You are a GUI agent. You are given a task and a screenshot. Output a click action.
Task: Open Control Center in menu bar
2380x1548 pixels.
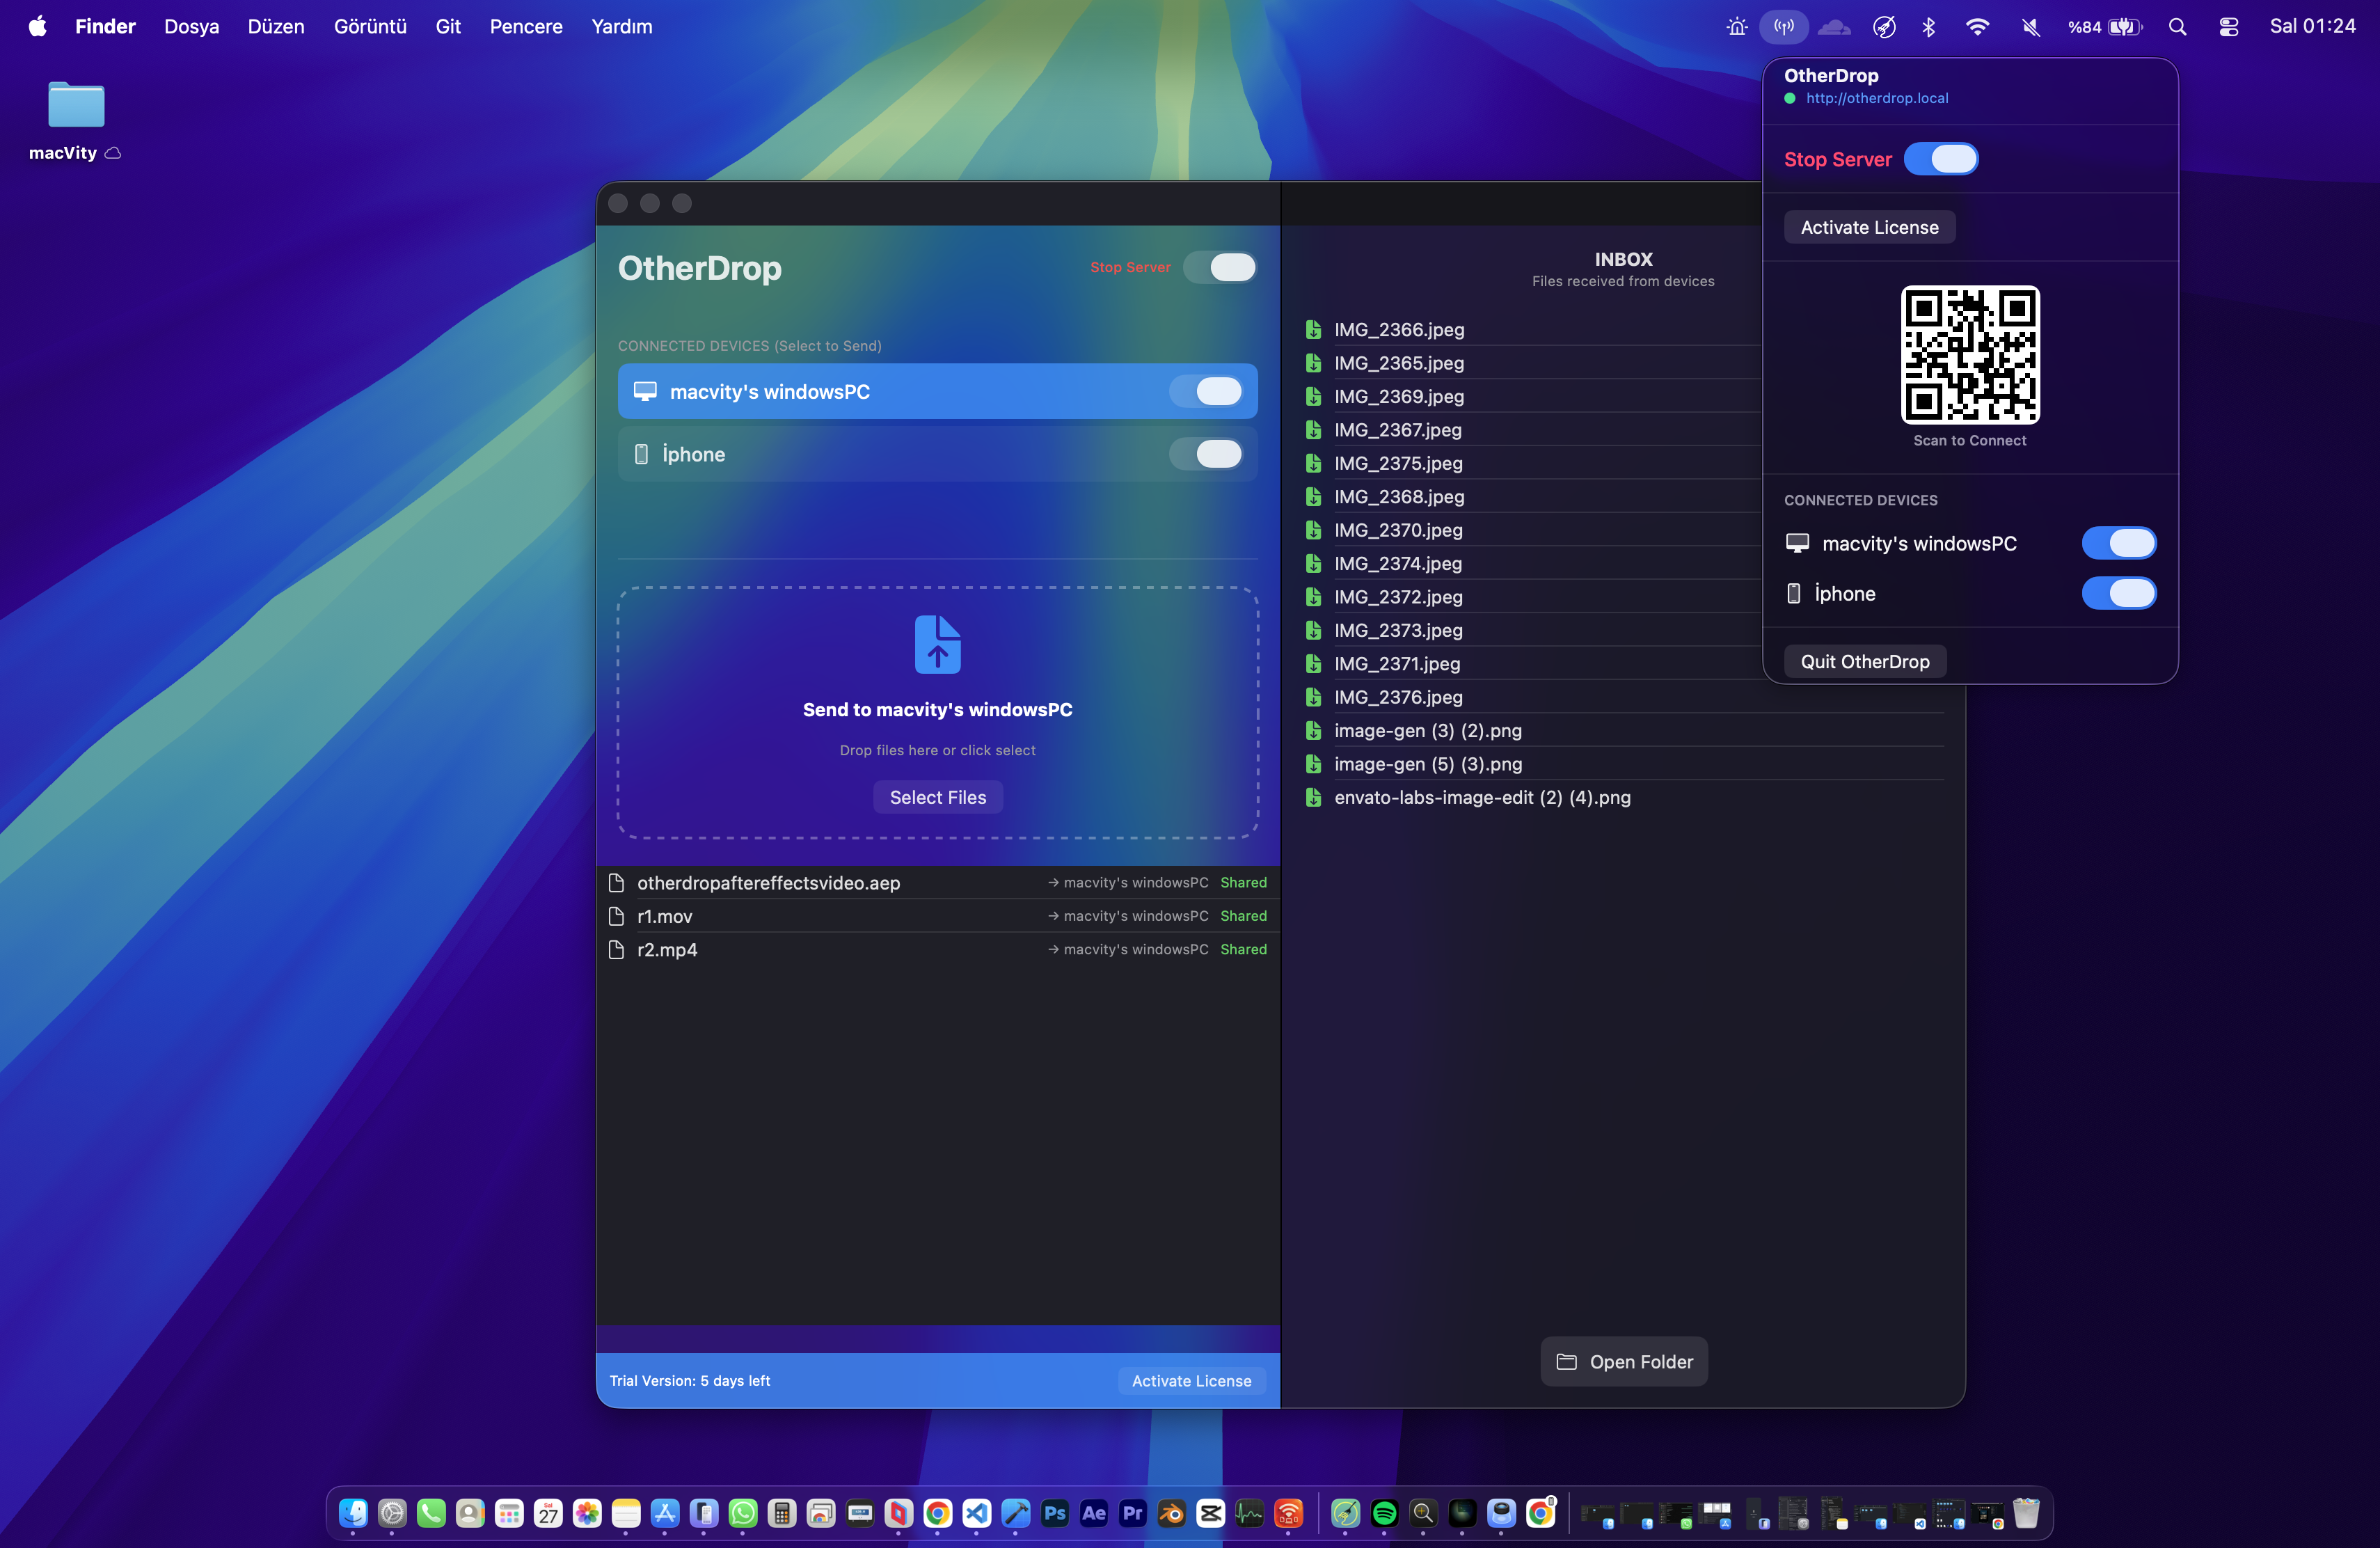pyautogui.click(x=2228, y=27)
